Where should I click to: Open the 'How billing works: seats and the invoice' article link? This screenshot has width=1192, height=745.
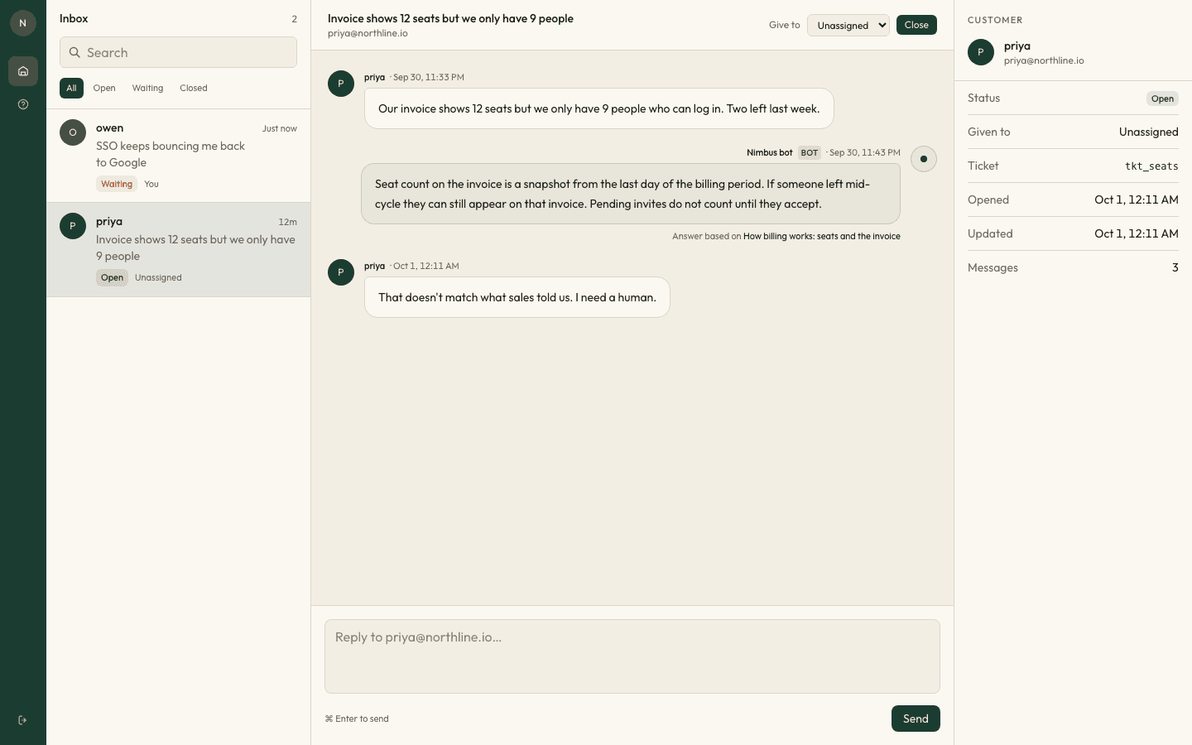822,236
